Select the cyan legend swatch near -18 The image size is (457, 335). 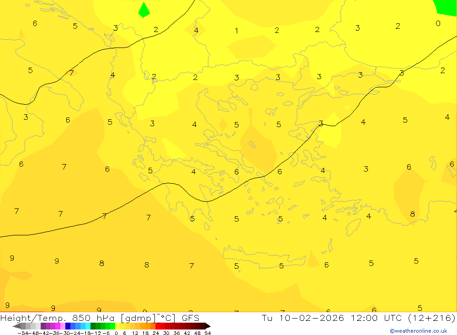pyautogui.click(x=88, y=326)
